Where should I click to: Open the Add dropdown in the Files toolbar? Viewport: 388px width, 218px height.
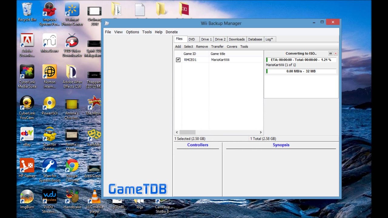[178, 47]
